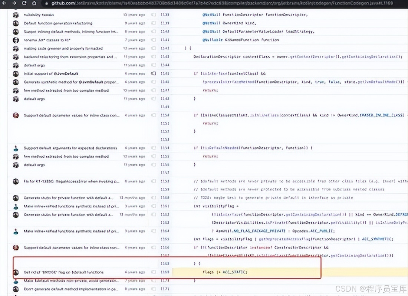The image size is (408, 296).
Task: View blame prior to line 1164 change
Action: point(154,231)
